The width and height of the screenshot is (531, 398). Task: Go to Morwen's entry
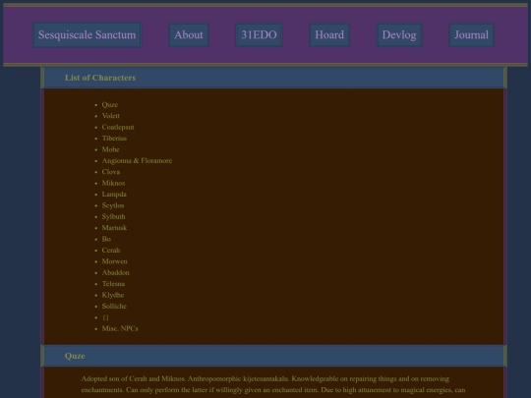click(x=115, y=261)
